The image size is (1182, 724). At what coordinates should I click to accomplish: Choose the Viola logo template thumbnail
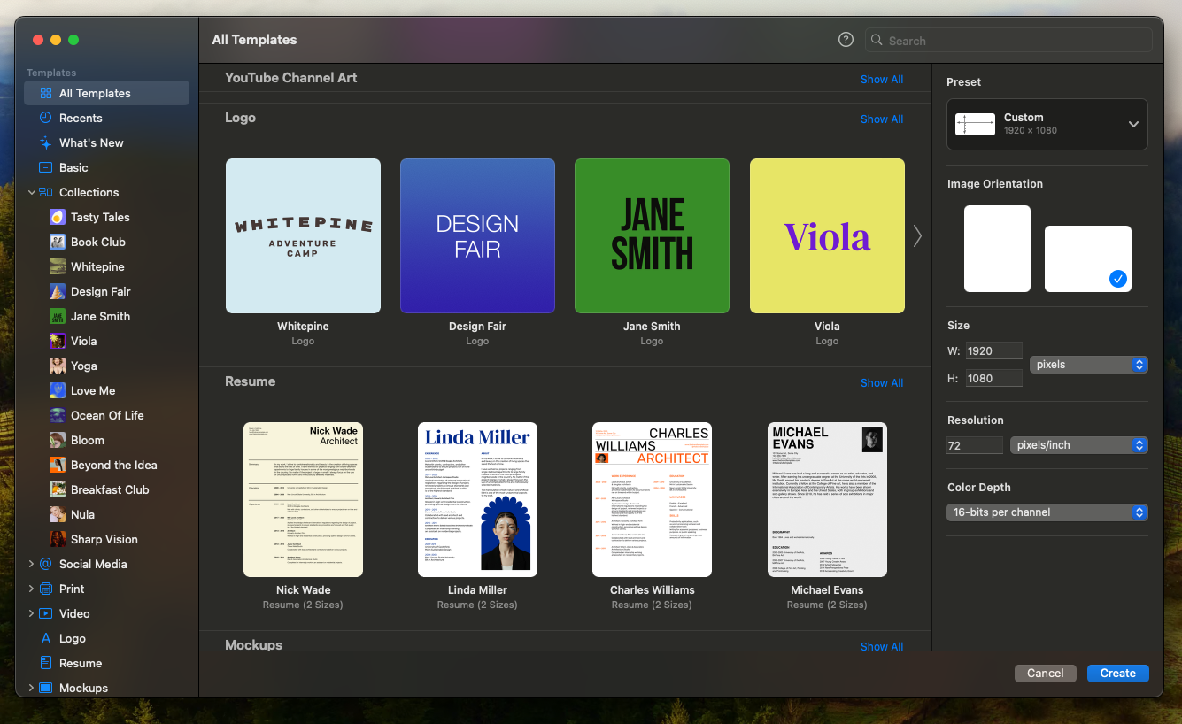(x=827, y=236)
